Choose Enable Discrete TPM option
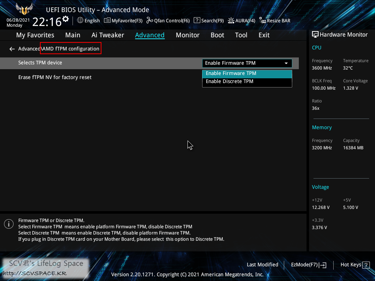Image resolution: width=375 pixels, height=281 pixels. click(x=247, y=82)
